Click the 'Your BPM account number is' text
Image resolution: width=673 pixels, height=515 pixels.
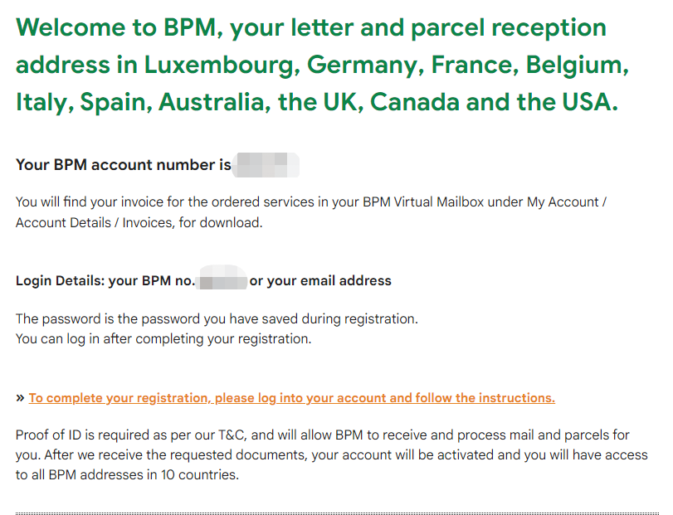[x=124, y=165]
